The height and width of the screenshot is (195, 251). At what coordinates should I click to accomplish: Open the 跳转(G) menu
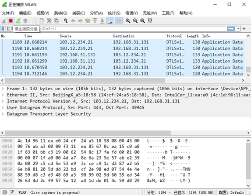(x=60, y=13)
